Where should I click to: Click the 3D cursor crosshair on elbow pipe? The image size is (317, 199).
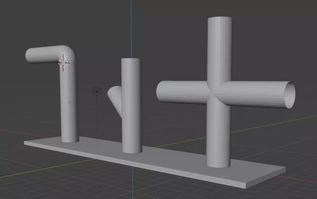tap(63, 63)
